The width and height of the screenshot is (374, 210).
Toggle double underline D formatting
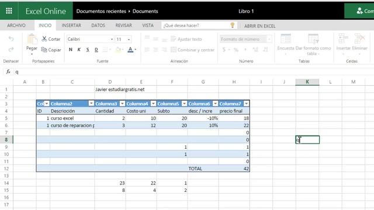[x=96, y=50]
